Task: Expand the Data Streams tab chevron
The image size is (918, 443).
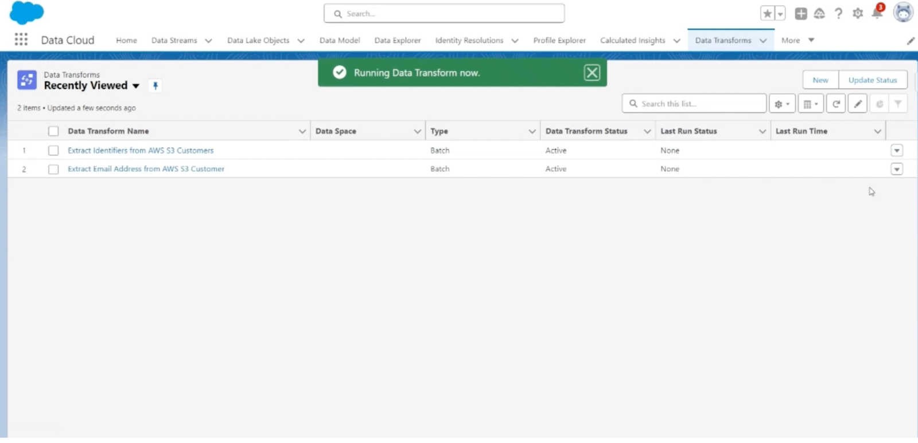Action: pos(209,41)
